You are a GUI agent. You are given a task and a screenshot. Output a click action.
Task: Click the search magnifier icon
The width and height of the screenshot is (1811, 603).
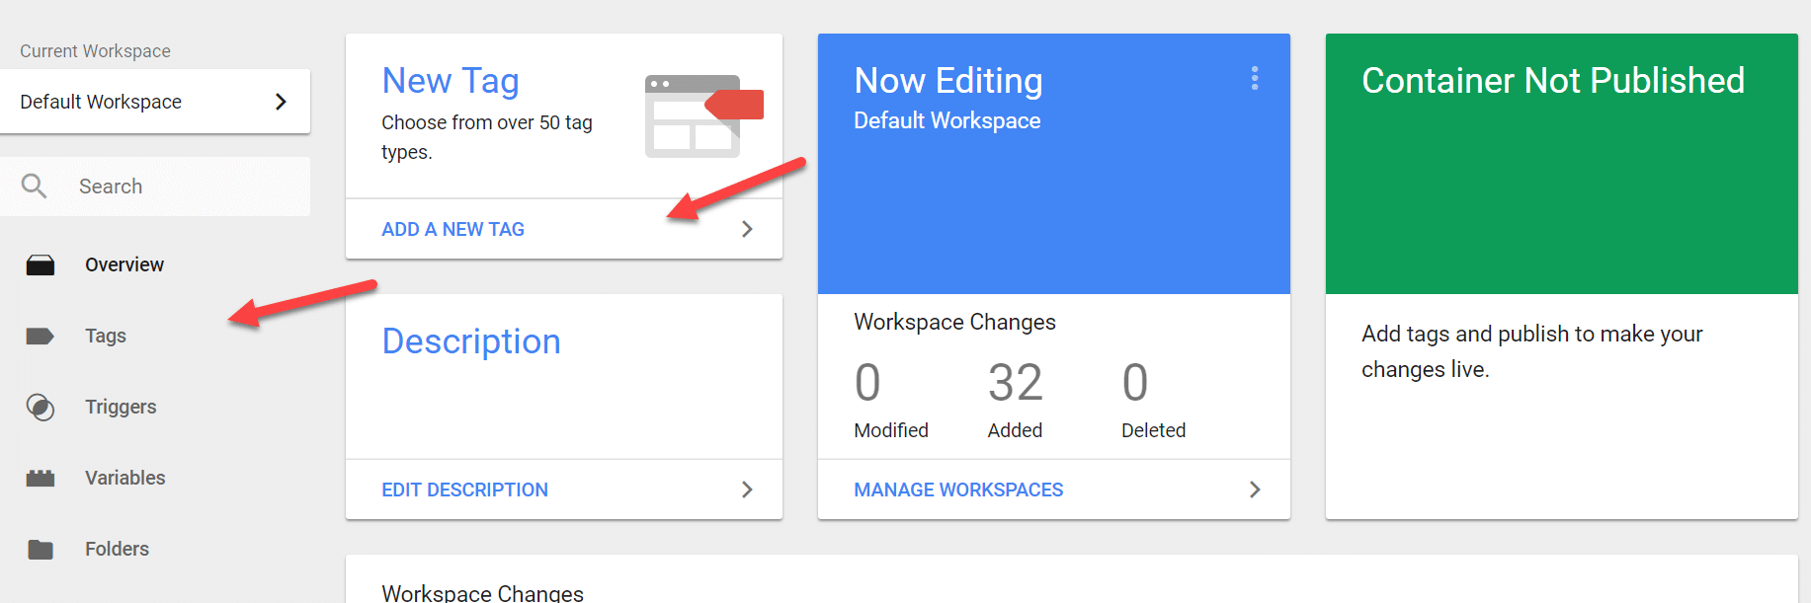point(35,186)
